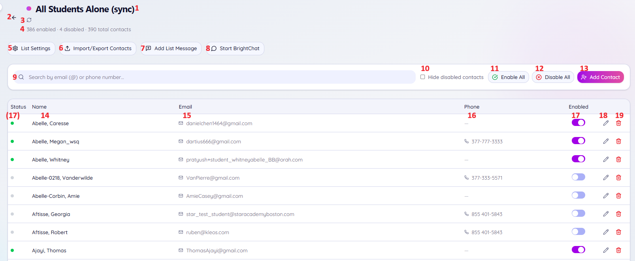
Task: Click email VanPierre@gmail.com
Action: coord(213,178)
